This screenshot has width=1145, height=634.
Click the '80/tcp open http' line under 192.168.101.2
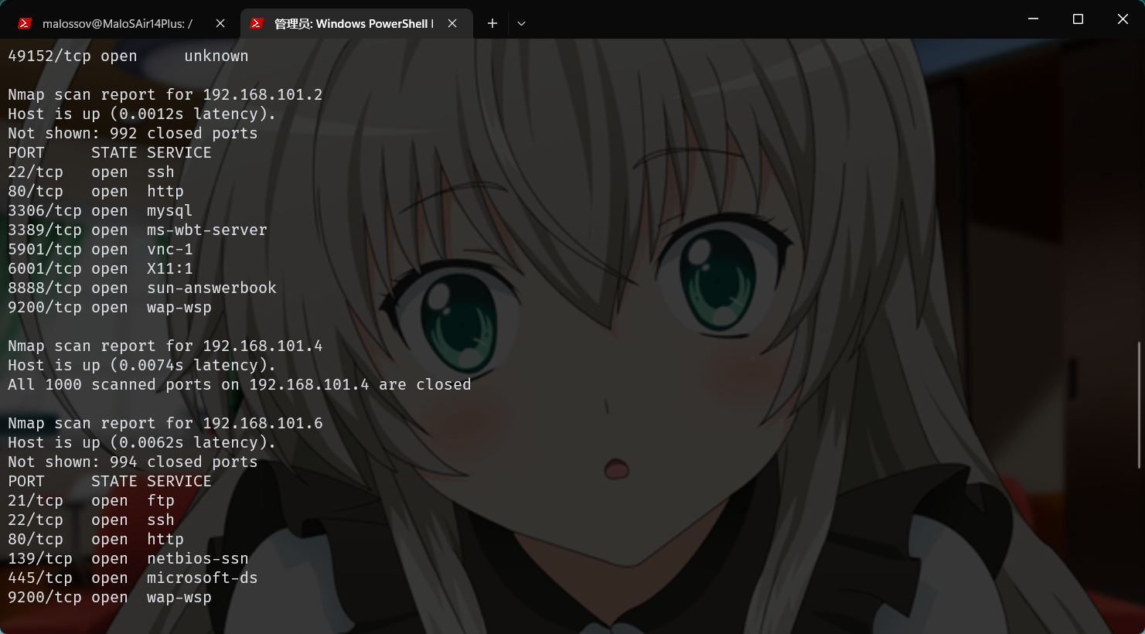96,191
